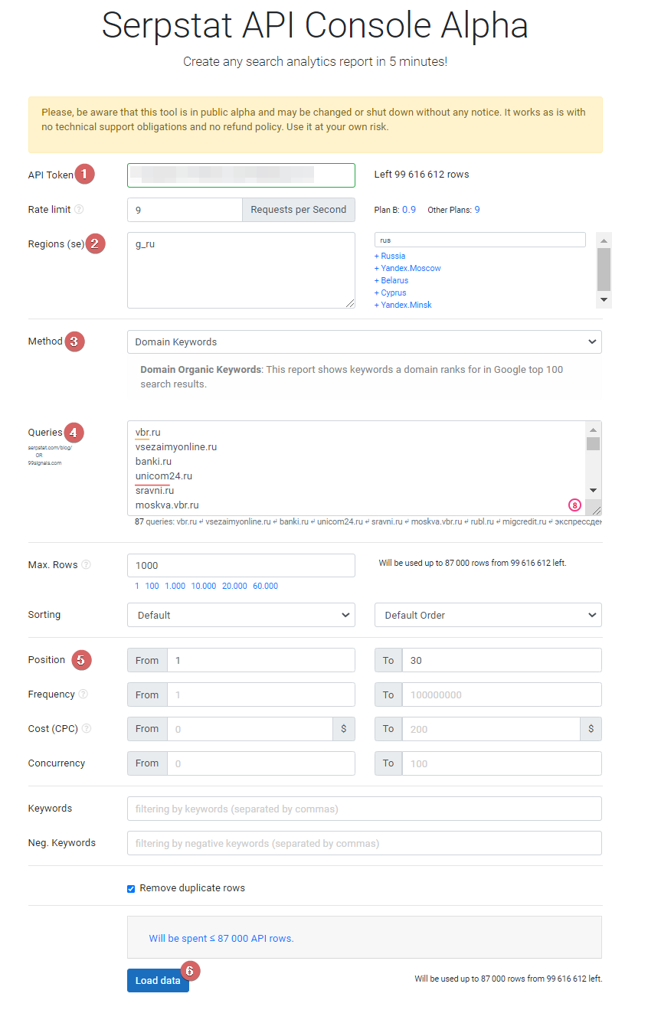The image size is (648, 1036).
Task: Choose the 10.000 max rows preset
Action: click(x=204, y=586)
